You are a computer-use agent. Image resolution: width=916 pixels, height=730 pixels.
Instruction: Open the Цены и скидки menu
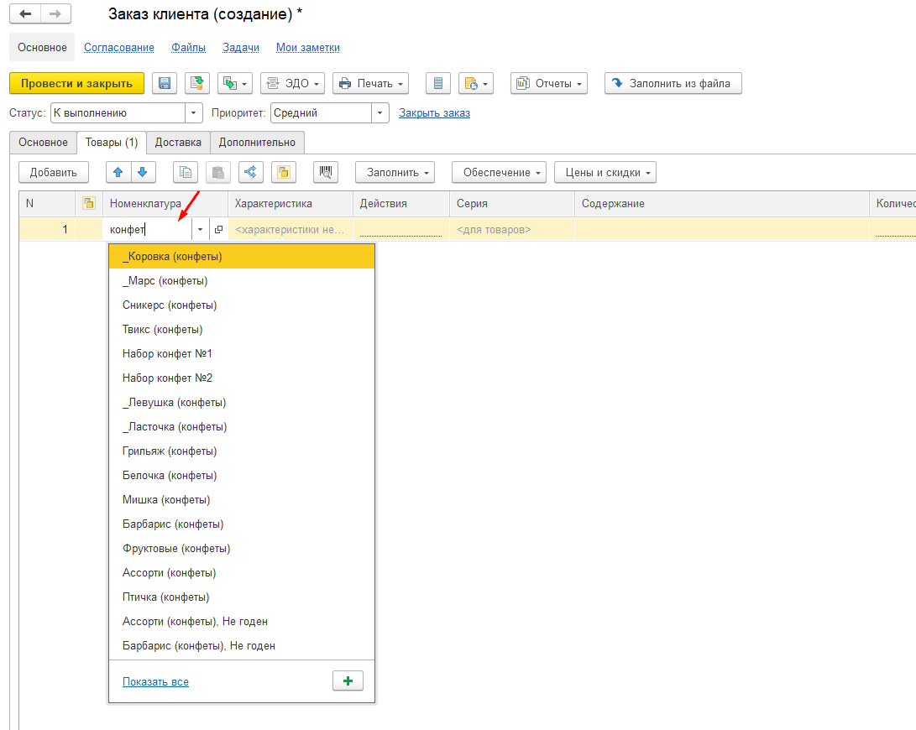click(x=605, y=172)
